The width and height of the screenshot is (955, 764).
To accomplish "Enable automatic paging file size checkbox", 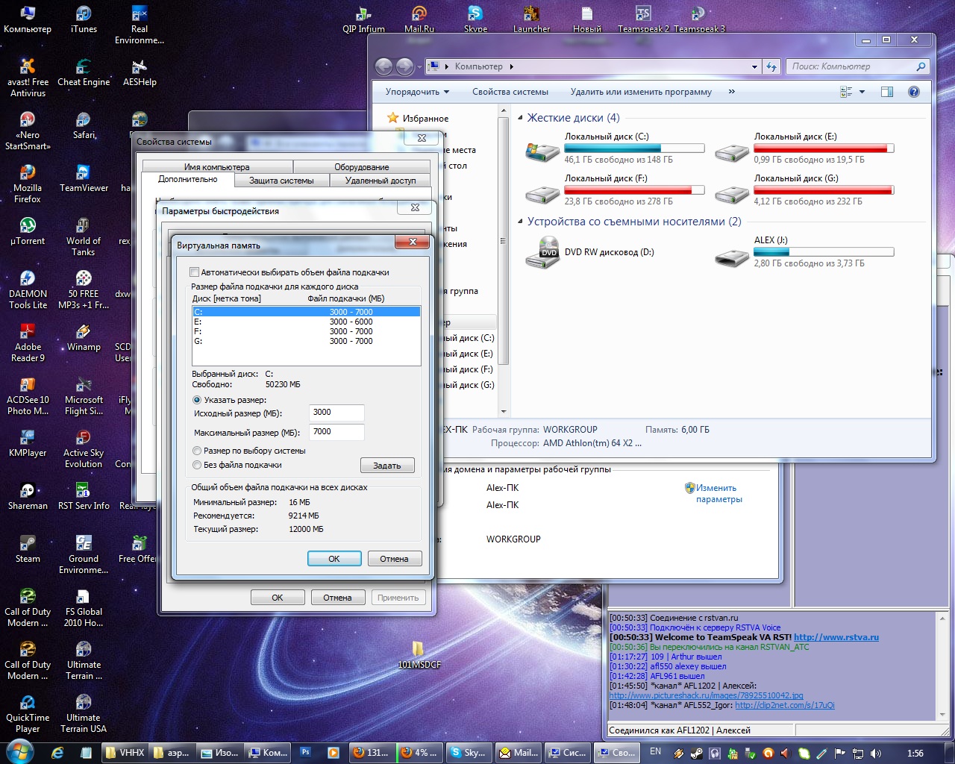I will [195, 272].
